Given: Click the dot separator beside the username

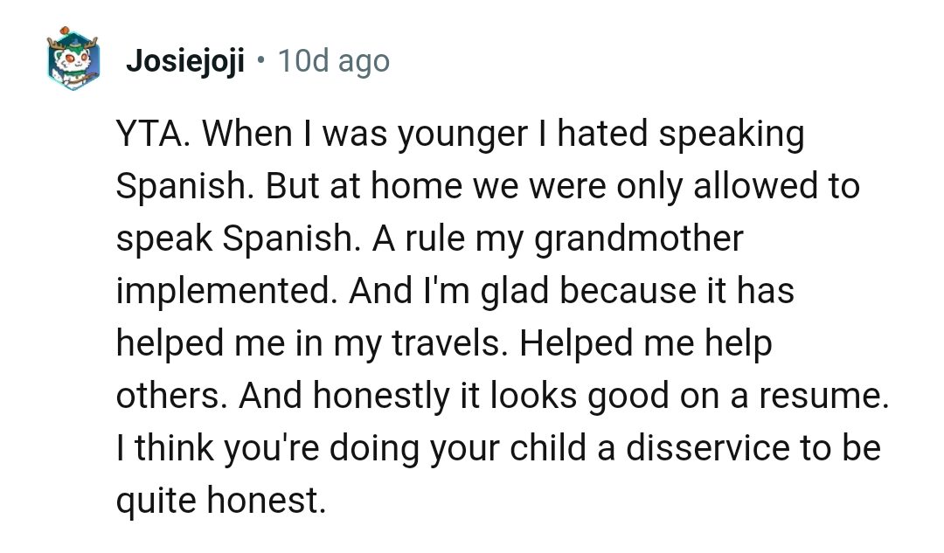Looking at the screenshot, I should (x=260, y=62).
